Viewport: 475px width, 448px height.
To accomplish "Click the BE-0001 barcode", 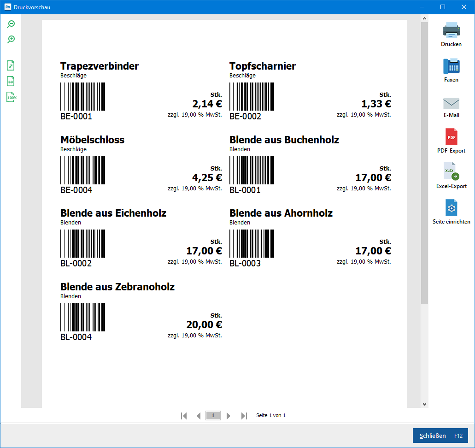I will 83,97.
